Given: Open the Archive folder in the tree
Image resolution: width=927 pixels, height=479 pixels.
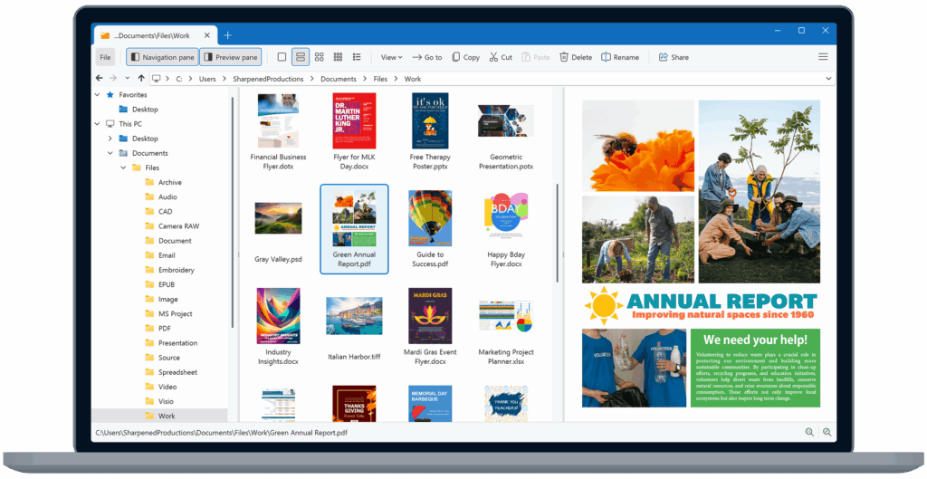Looking at the screenshot, I should tap(169, 182).
